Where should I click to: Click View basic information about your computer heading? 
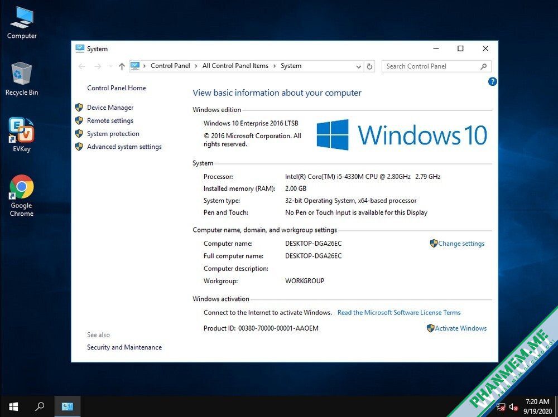click(277, 93)
